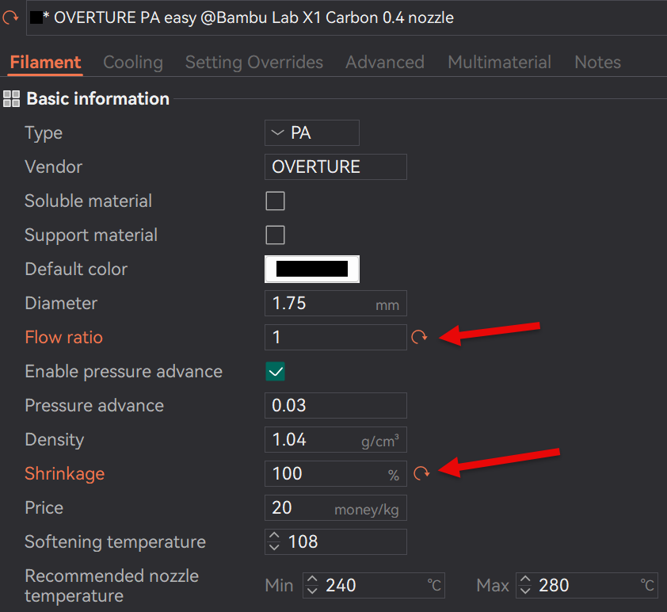
Task: Reset Flow ratio to default value
Action: coord(419,338)
